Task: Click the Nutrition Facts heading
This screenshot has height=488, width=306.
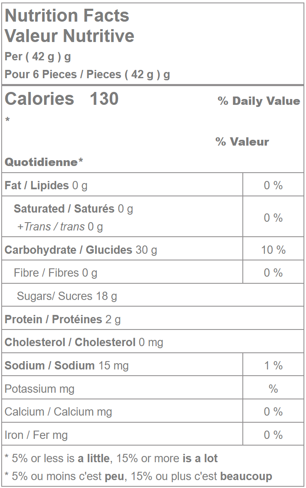Action: pyautogui.click(x=67, y=16)
